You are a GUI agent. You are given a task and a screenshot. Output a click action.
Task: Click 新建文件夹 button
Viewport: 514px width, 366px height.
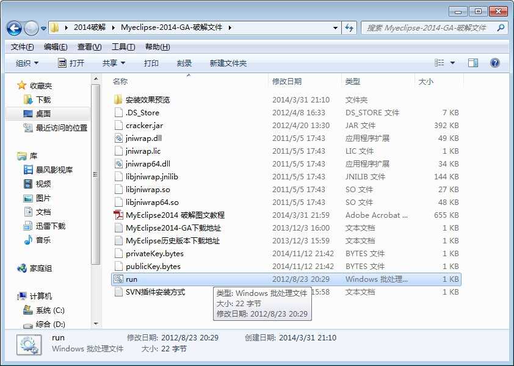tap(228, 63)
